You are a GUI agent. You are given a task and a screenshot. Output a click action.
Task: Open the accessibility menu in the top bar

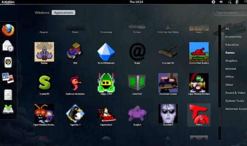point(213,2)
